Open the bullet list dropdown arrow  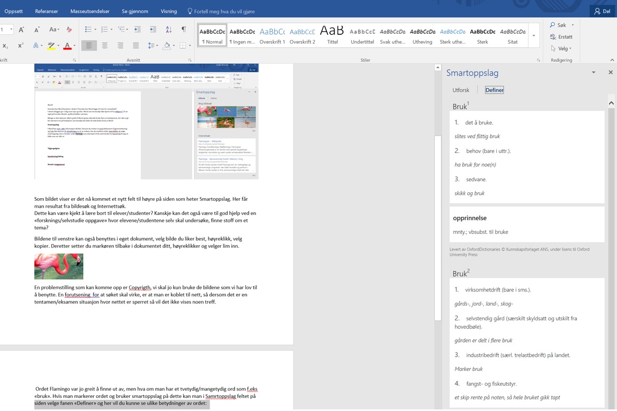pos(95,29)
